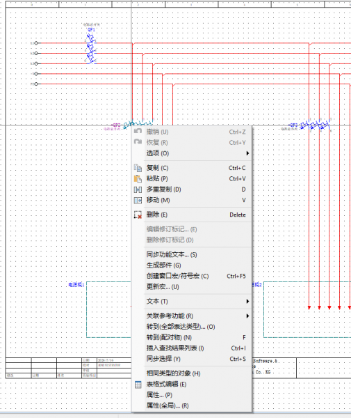Image resolution: width=351 pixels, height=418 pixels.
Task: Click the 电源柜1 box label
Action: tap(76, 285)
